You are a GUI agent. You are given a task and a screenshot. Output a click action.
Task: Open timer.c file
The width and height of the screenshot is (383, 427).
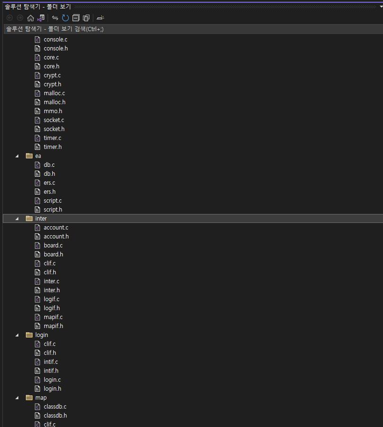click(53, 138)
